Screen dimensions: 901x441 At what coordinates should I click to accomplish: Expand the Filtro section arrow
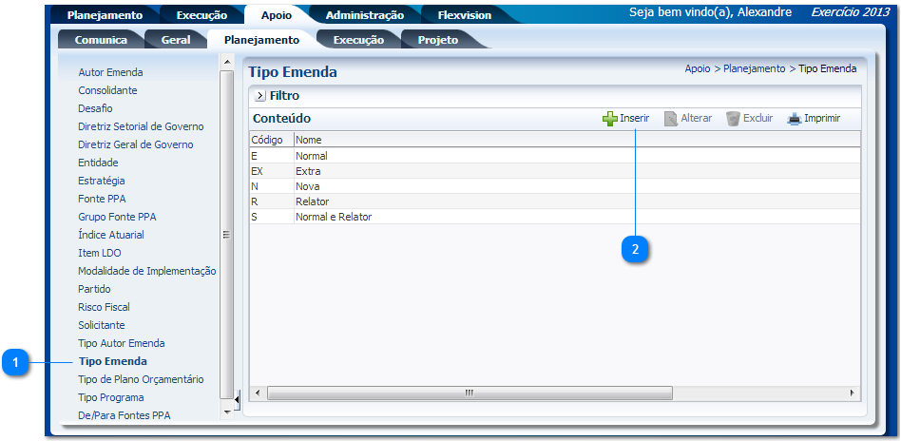click(259, 96)
